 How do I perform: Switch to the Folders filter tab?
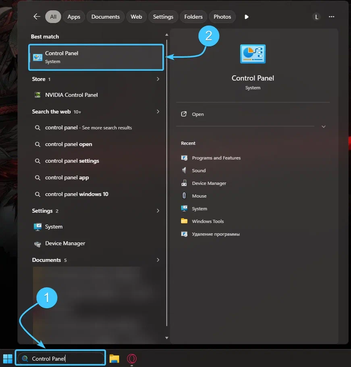[193, 17]
